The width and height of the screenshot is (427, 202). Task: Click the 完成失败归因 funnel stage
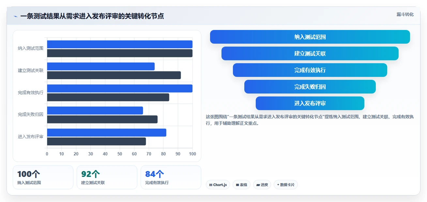point(310,87)
